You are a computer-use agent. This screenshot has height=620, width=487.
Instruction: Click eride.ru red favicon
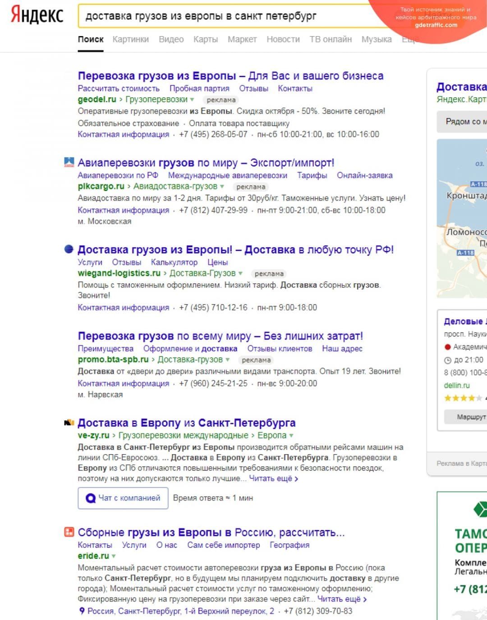(69, 532)
